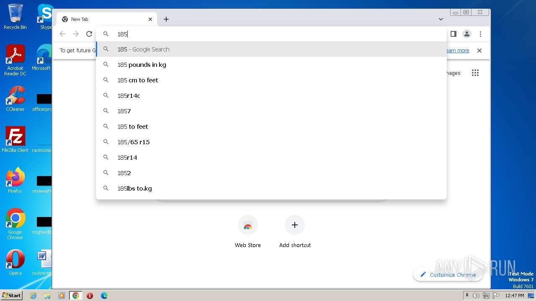Open the Microsoft Edge desktop icon
This screenshot has width=536, height=301.
[42, 58]
